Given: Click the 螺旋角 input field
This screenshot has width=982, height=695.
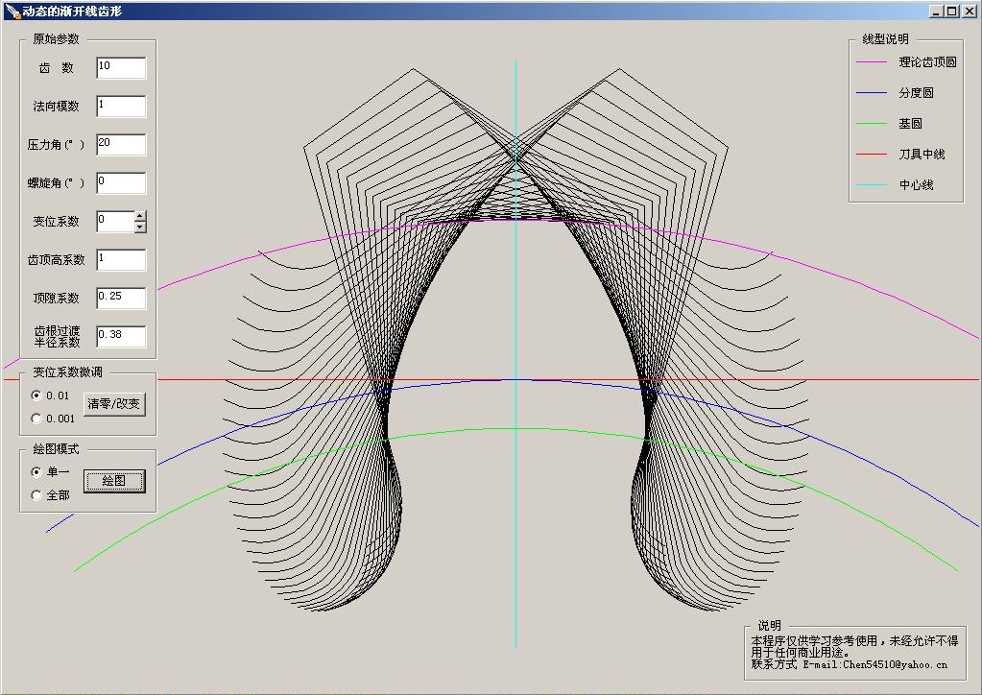Looking at the screenshot, I should coord(122,182).
